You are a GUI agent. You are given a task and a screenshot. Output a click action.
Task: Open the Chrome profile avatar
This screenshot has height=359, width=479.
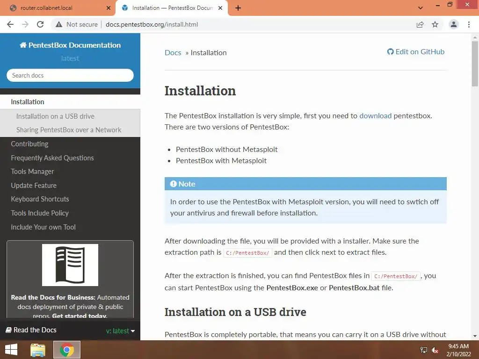pos(454,24)
